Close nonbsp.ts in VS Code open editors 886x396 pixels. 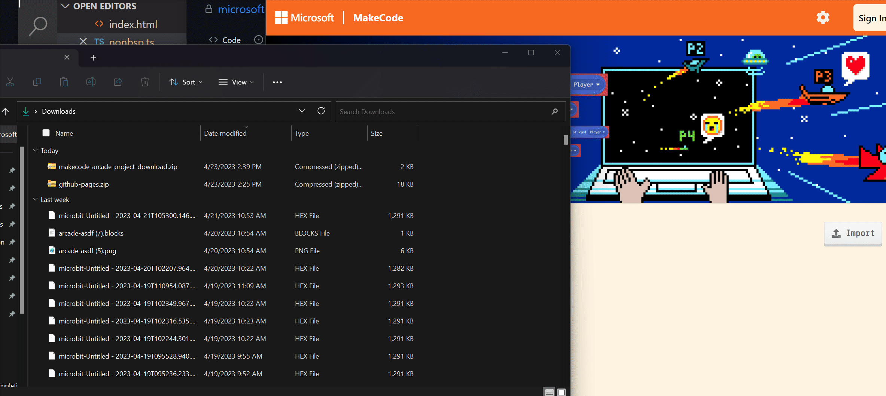tap(83, 41)
